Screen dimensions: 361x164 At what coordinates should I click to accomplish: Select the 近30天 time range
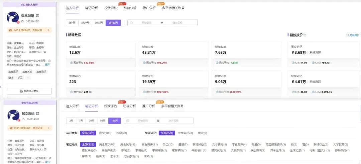coord(85,23)
